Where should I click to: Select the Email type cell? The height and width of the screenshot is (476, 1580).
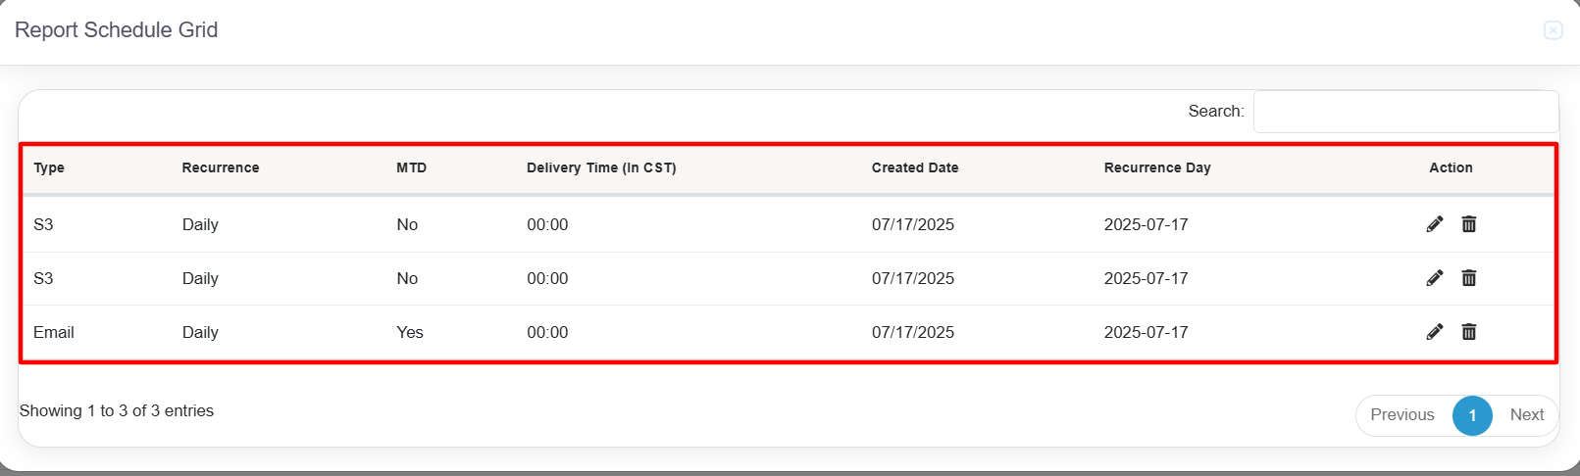[54, 332]
